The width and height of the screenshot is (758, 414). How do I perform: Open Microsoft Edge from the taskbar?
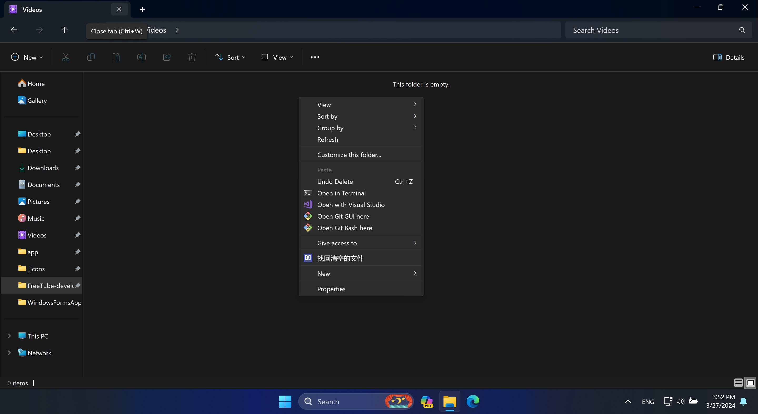click(x=473, y=401)
